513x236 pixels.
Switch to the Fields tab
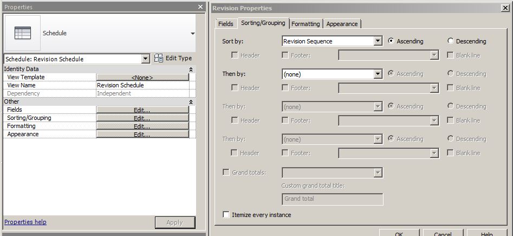tap(225, 24)
